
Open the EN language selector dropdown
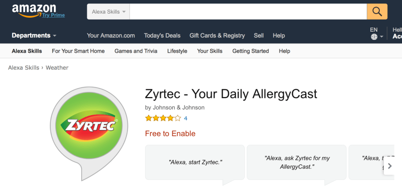click(377, 33)
